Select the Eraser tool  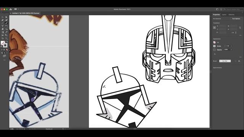(2, 29)
